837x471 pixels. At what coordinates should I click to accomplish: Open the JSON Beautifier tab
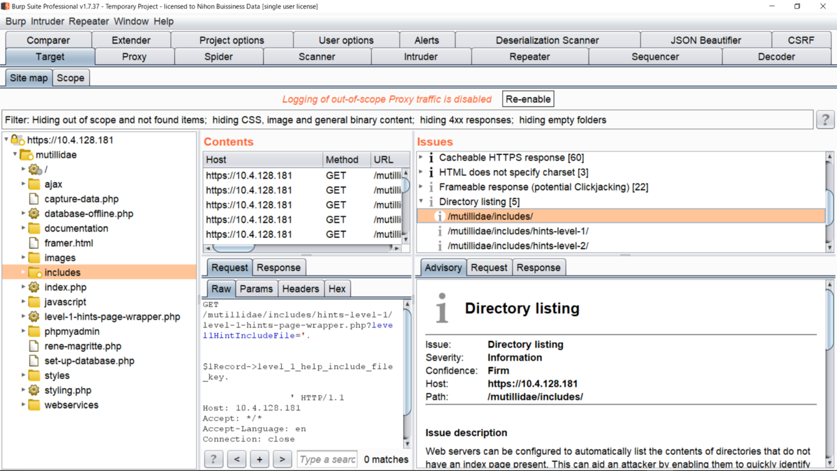[706, 40]
